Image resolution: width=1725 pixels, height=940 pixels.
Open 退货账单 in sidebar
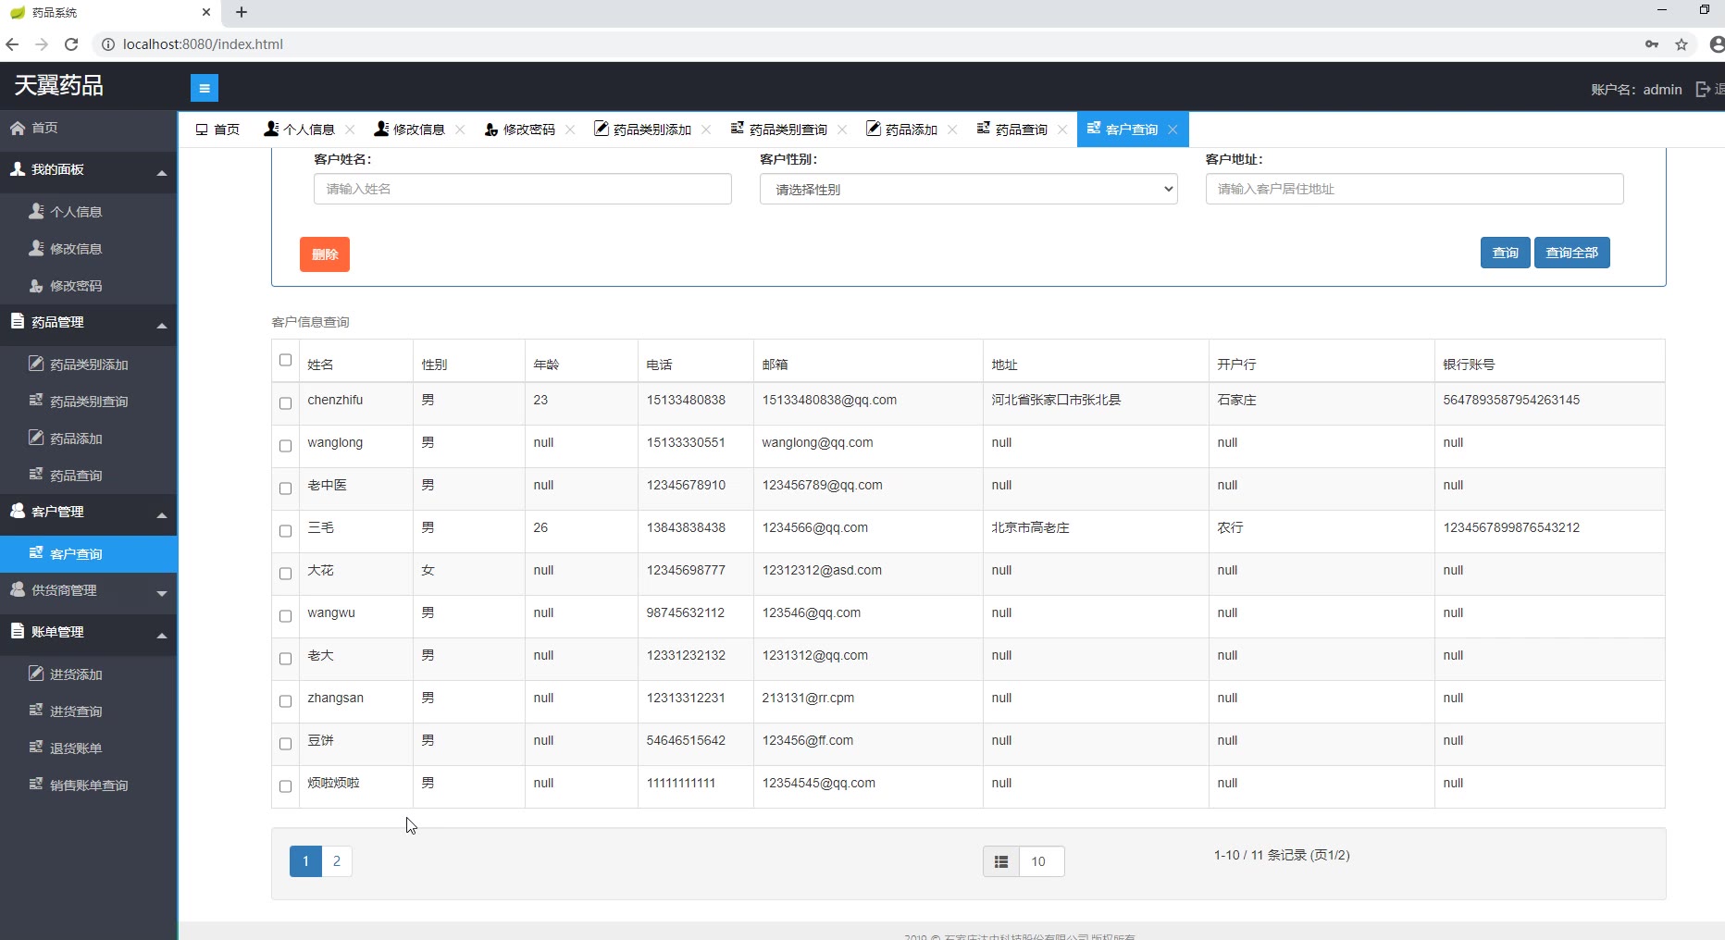coord(89,748)
